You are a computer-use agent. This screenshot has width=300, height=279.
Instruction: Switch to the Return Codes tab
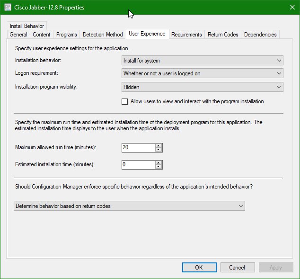tap(223, 35)
